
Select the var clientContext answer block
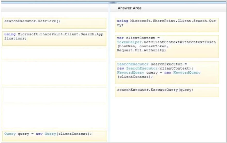pos(167,46)
